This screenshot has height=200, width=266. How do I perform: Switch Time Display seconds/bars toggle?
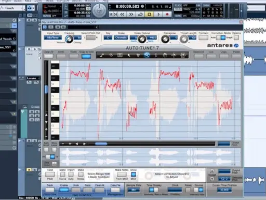(154, 190)
